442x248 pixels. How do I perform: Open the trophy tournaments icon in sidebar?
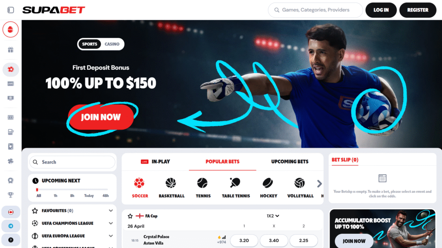[10, 195]
